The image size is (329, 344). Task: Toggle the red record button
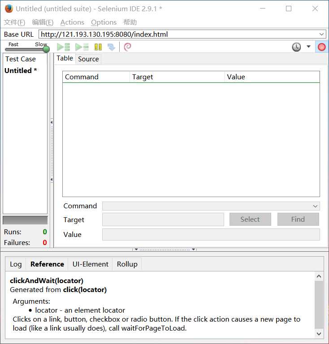321,47
